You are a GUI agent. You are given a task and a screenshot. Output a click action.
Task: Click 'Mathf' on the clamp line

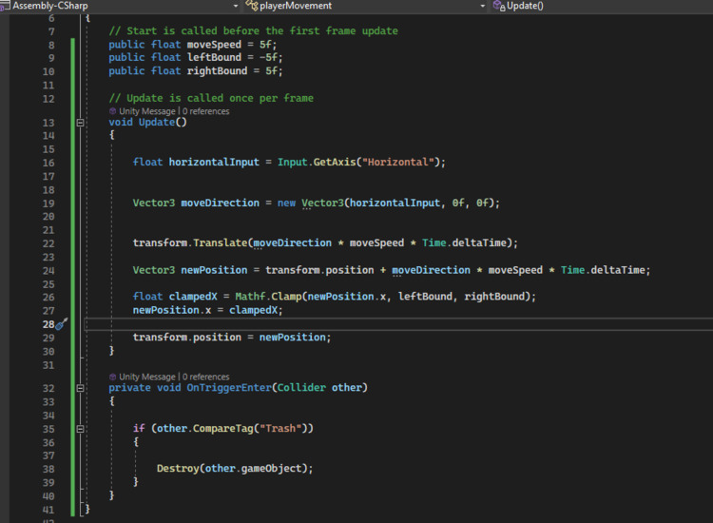[250, 297]
